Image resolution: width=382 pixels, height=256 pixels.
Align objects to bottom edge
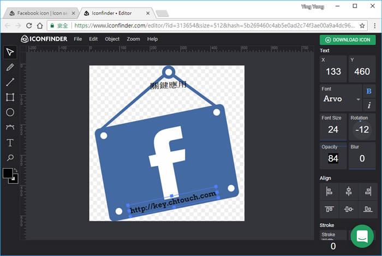[368, 209]
